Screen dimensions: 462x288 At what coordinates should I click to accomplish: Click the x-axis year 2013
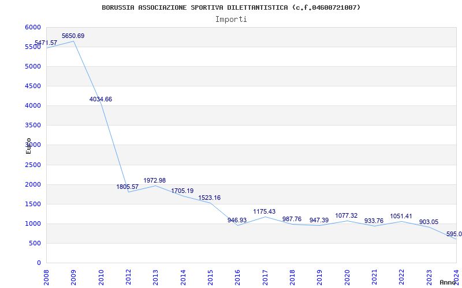(x=155, y=278)
